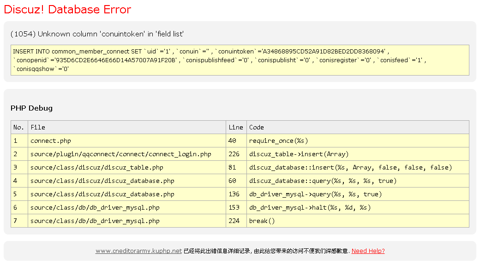This screenshot has height=264, width=486.
Task: Select the discuz_database::insert code cell
Action: click(358, 167)
